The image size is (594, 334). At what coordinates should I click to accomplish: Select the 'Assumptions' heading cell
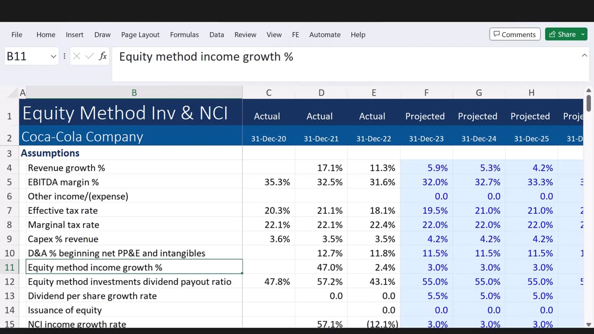click(x=131, y=153)
